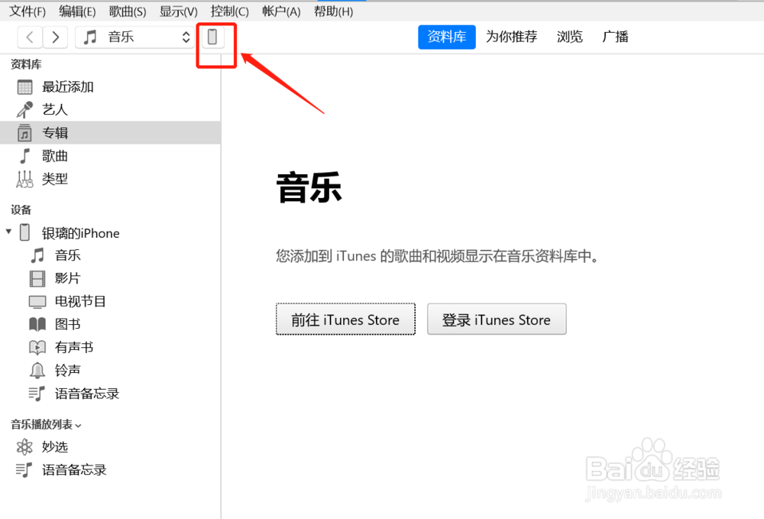
Task: Open the 帮助(H) menu
Action: pos(333,11)
